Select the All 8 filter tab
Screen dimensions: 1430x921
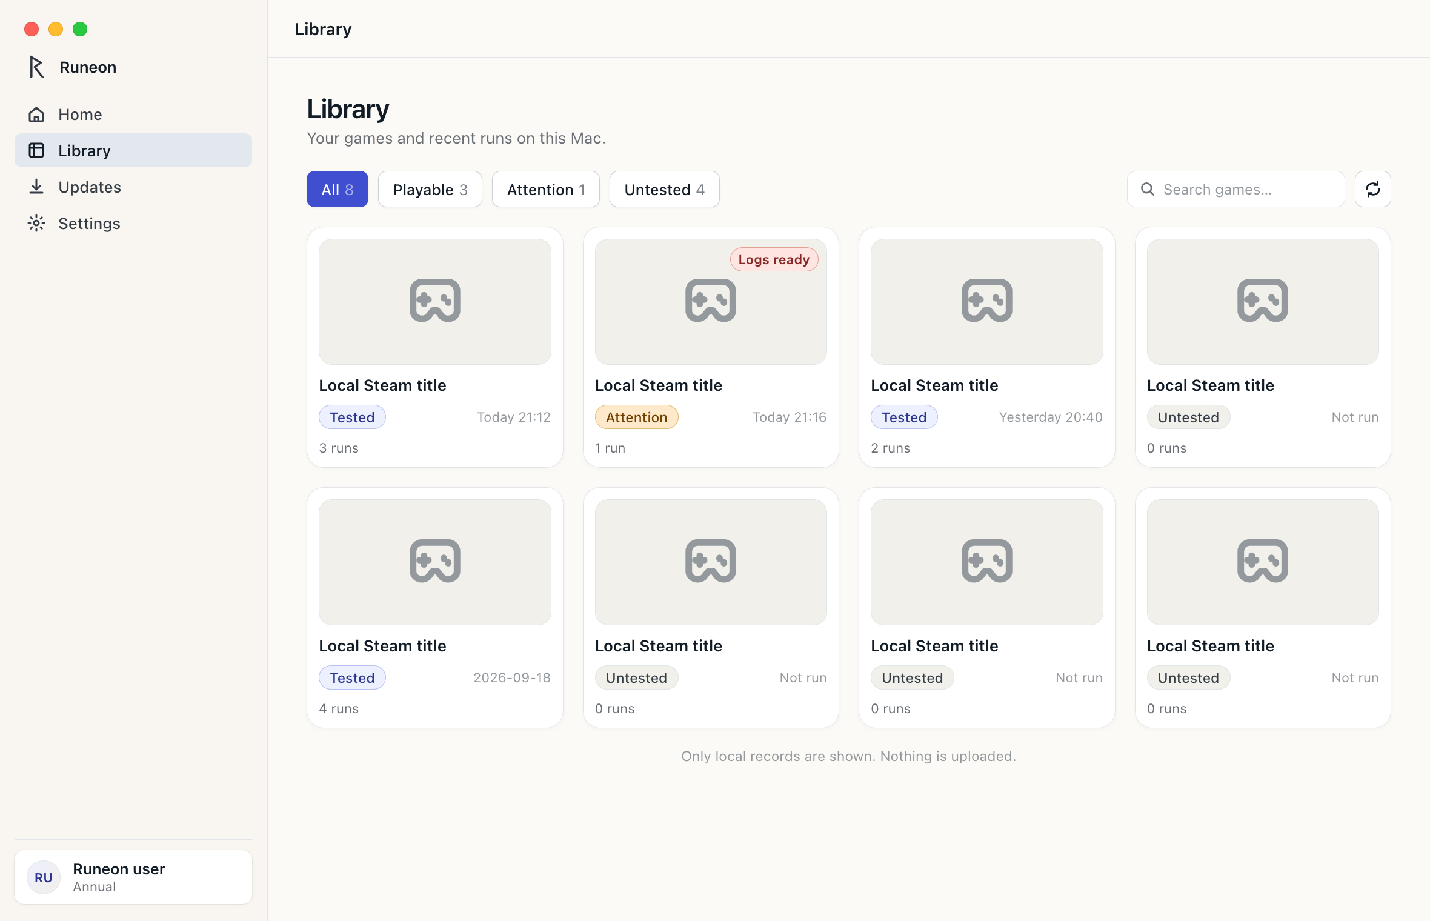(338, 190)
